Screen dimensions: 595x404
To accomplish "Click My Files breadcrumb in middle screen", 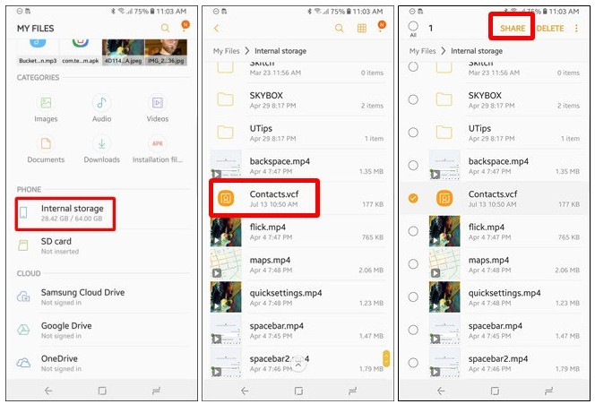I will coord(226,51).
